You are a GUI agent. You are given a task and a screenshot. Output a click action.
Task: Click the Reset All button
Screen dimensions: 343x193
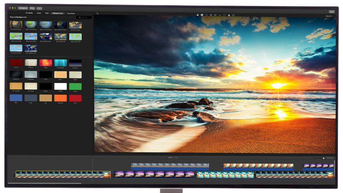tap(328, 16)
